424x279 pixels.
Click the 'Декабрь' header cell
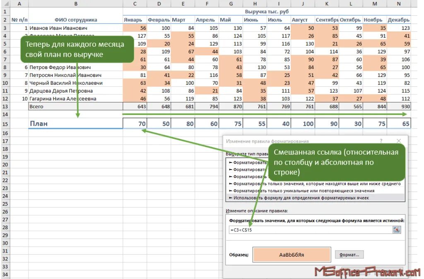[x=399, y=20]
